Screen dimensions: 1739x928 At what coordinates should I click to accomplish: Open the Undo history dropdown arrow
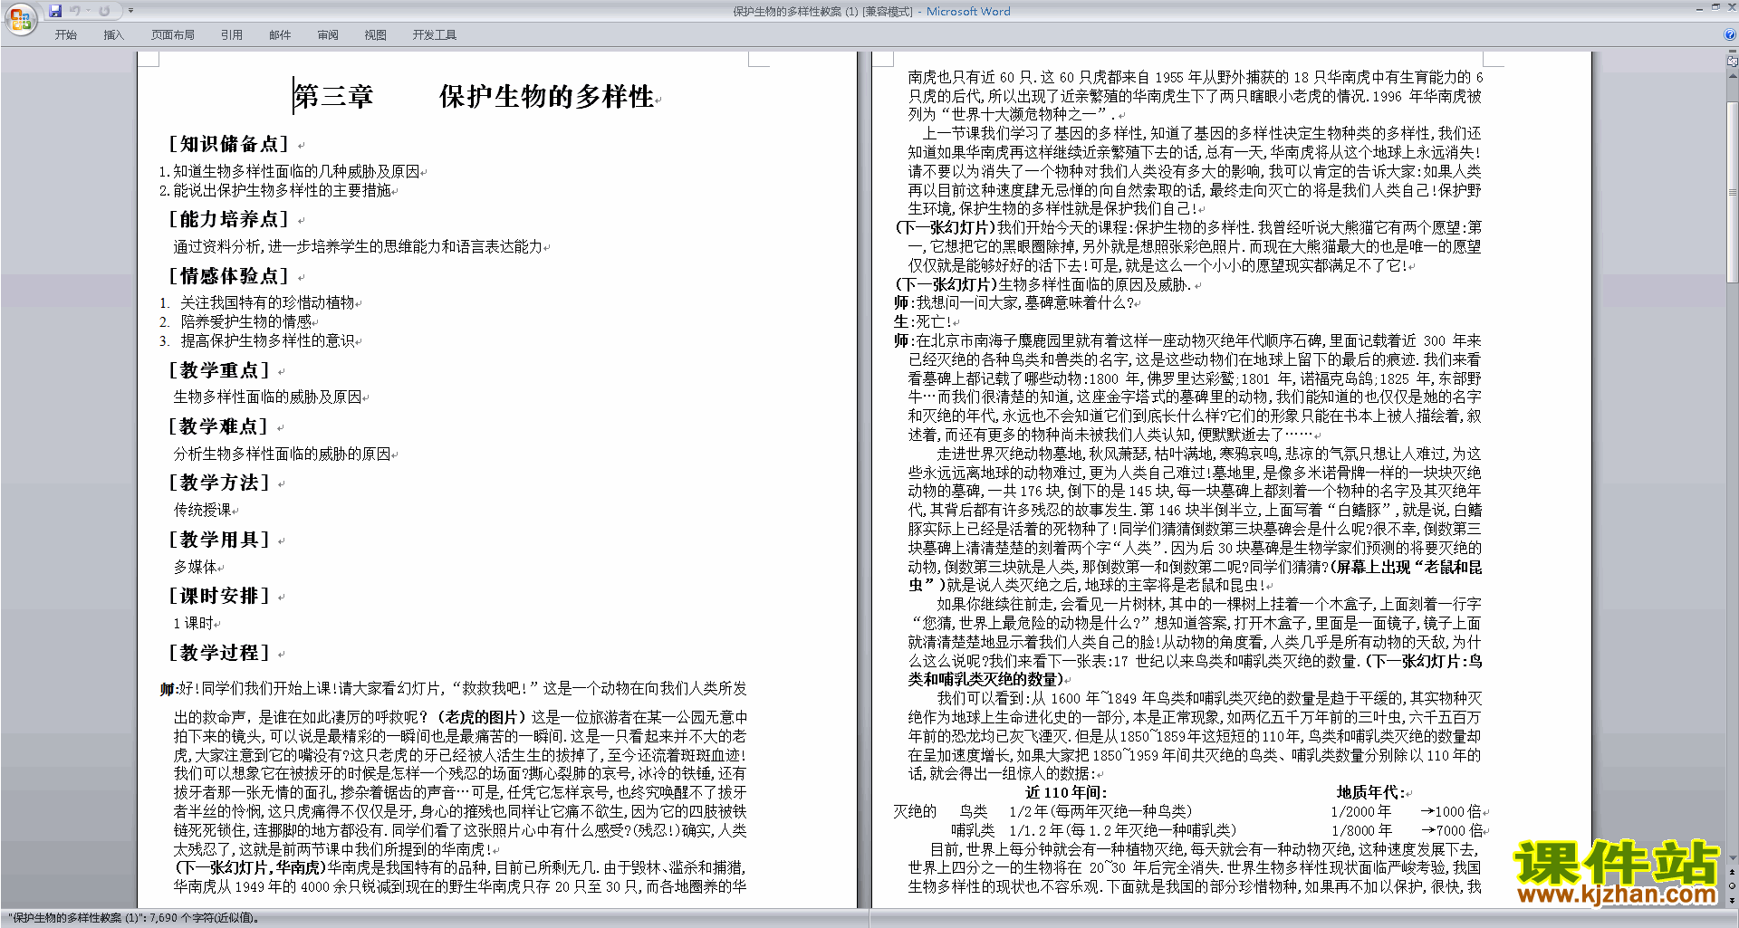[88, 11]
